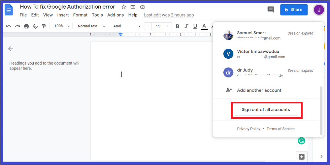330x165 pixels.
Task: Open the comment history icon
Action: (x=271, y=10)
